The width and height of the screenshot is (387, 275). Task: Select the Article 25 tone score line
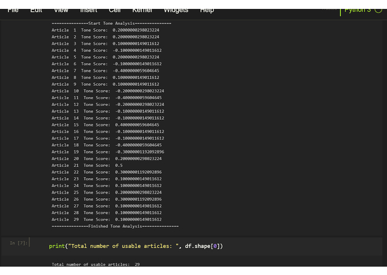(106, 193)
